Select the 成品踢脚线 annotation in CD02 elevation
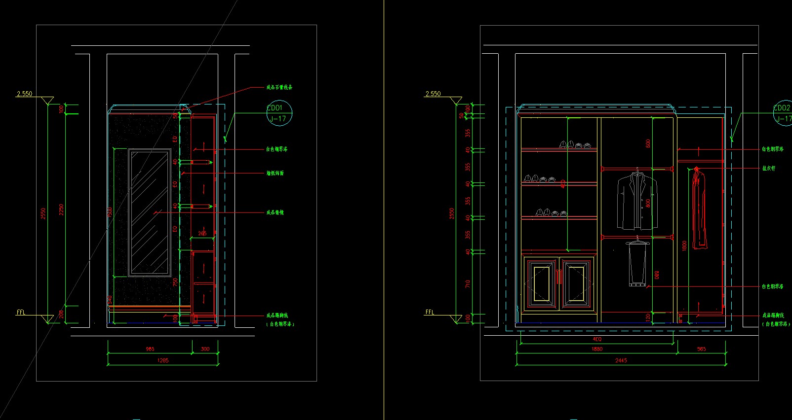The image size is (792, 420). pos(773,315)
